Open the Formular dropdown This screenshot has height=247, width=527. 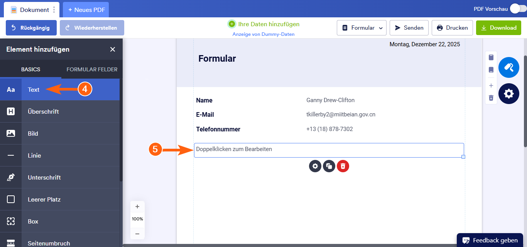point(361,27)
